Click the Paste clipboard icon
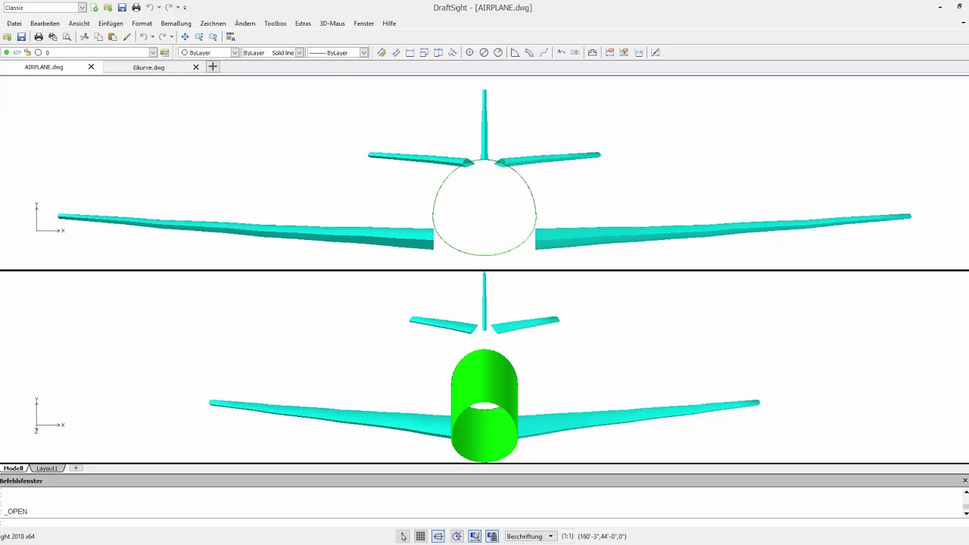This screenshot has width=969, height=545. click(x=112, y=36)
